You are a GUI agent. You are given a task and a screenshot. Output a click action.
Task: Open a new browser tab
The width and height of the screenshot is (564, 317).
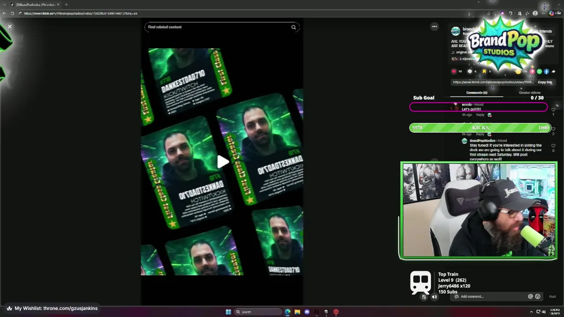66,4
